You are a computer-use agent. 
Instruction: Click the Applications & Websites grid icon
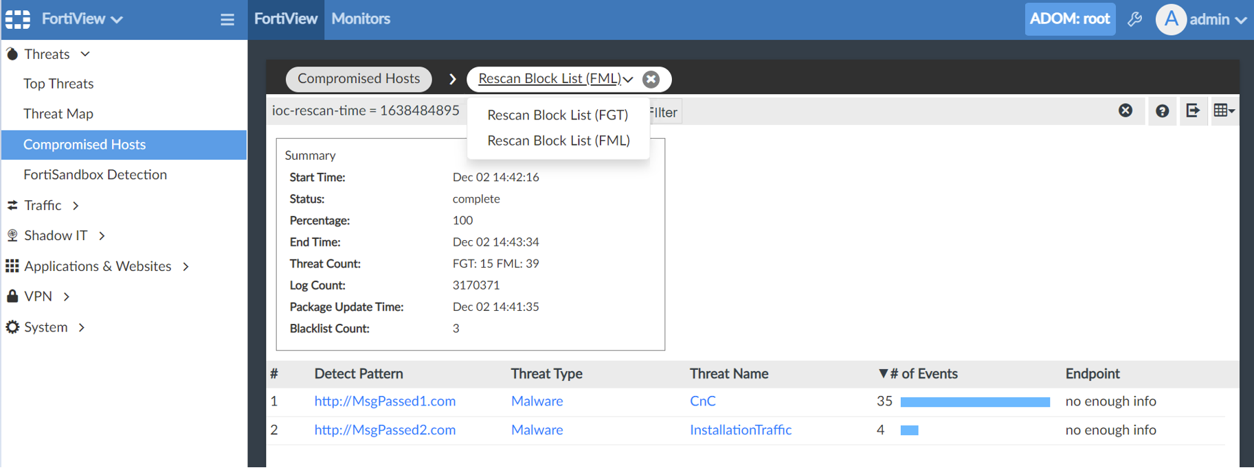(12, 266)
